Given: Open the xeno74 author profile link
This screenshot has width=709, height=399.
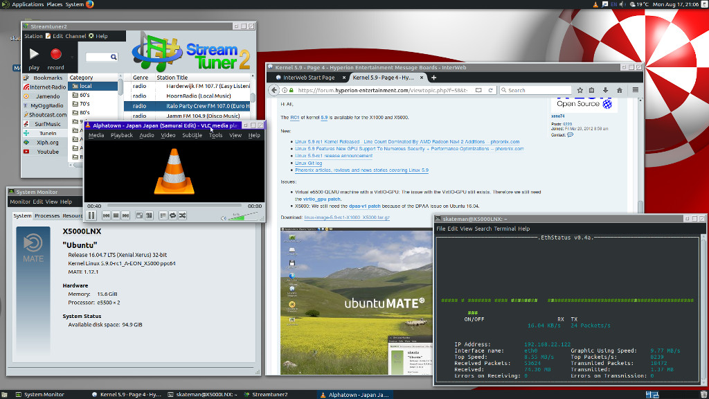Looking at the screenshot, I should [x=557, y=116].
